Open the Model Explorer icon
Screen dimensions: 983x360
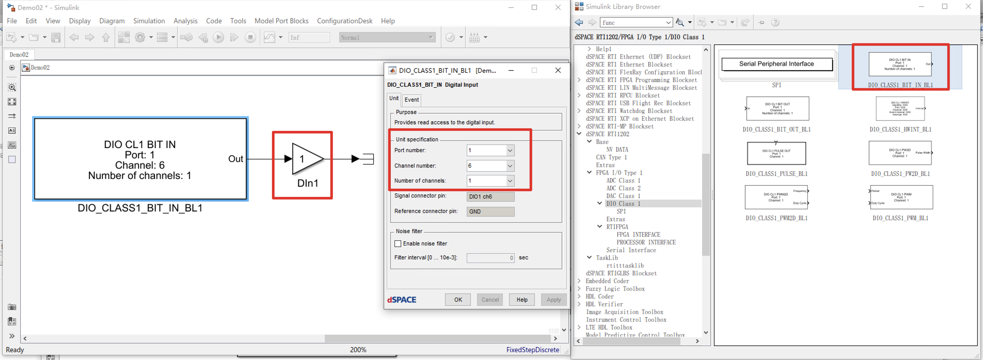[162, 37]
